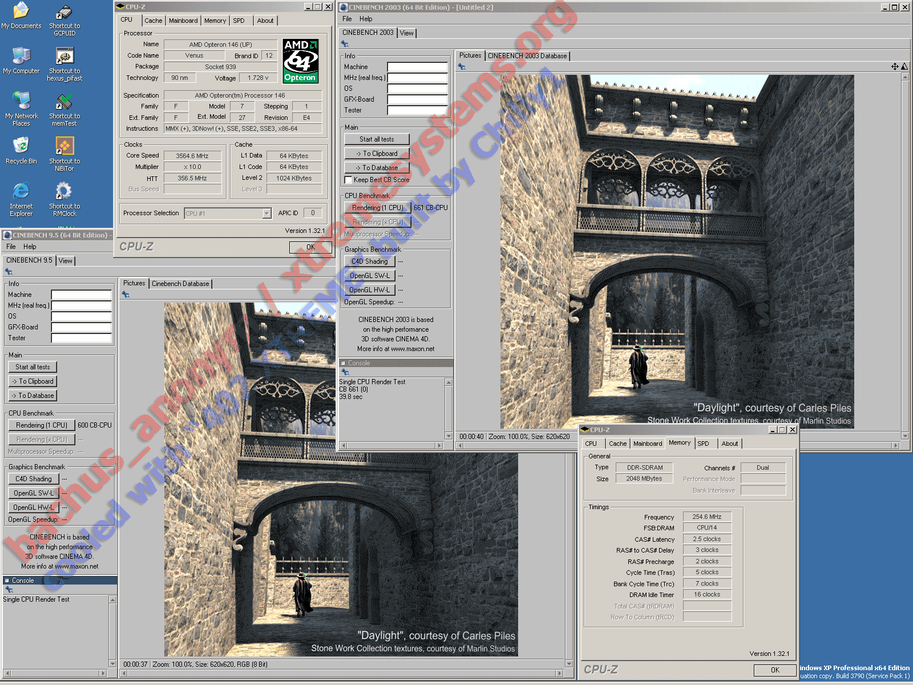Viewport: 913px width, 685px height.
Task: Click Start all tests in CINEBENCH 9.5
Action: (x=33, y=367)
